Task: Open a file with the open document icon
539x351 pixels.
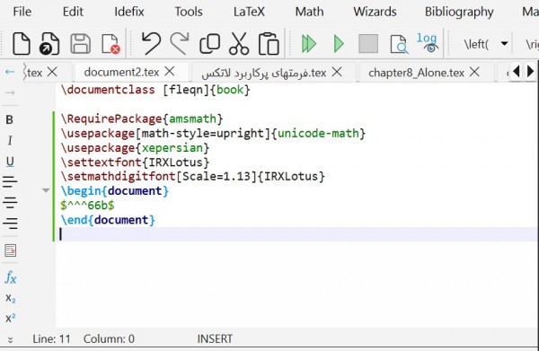Action: coord(49,44)
